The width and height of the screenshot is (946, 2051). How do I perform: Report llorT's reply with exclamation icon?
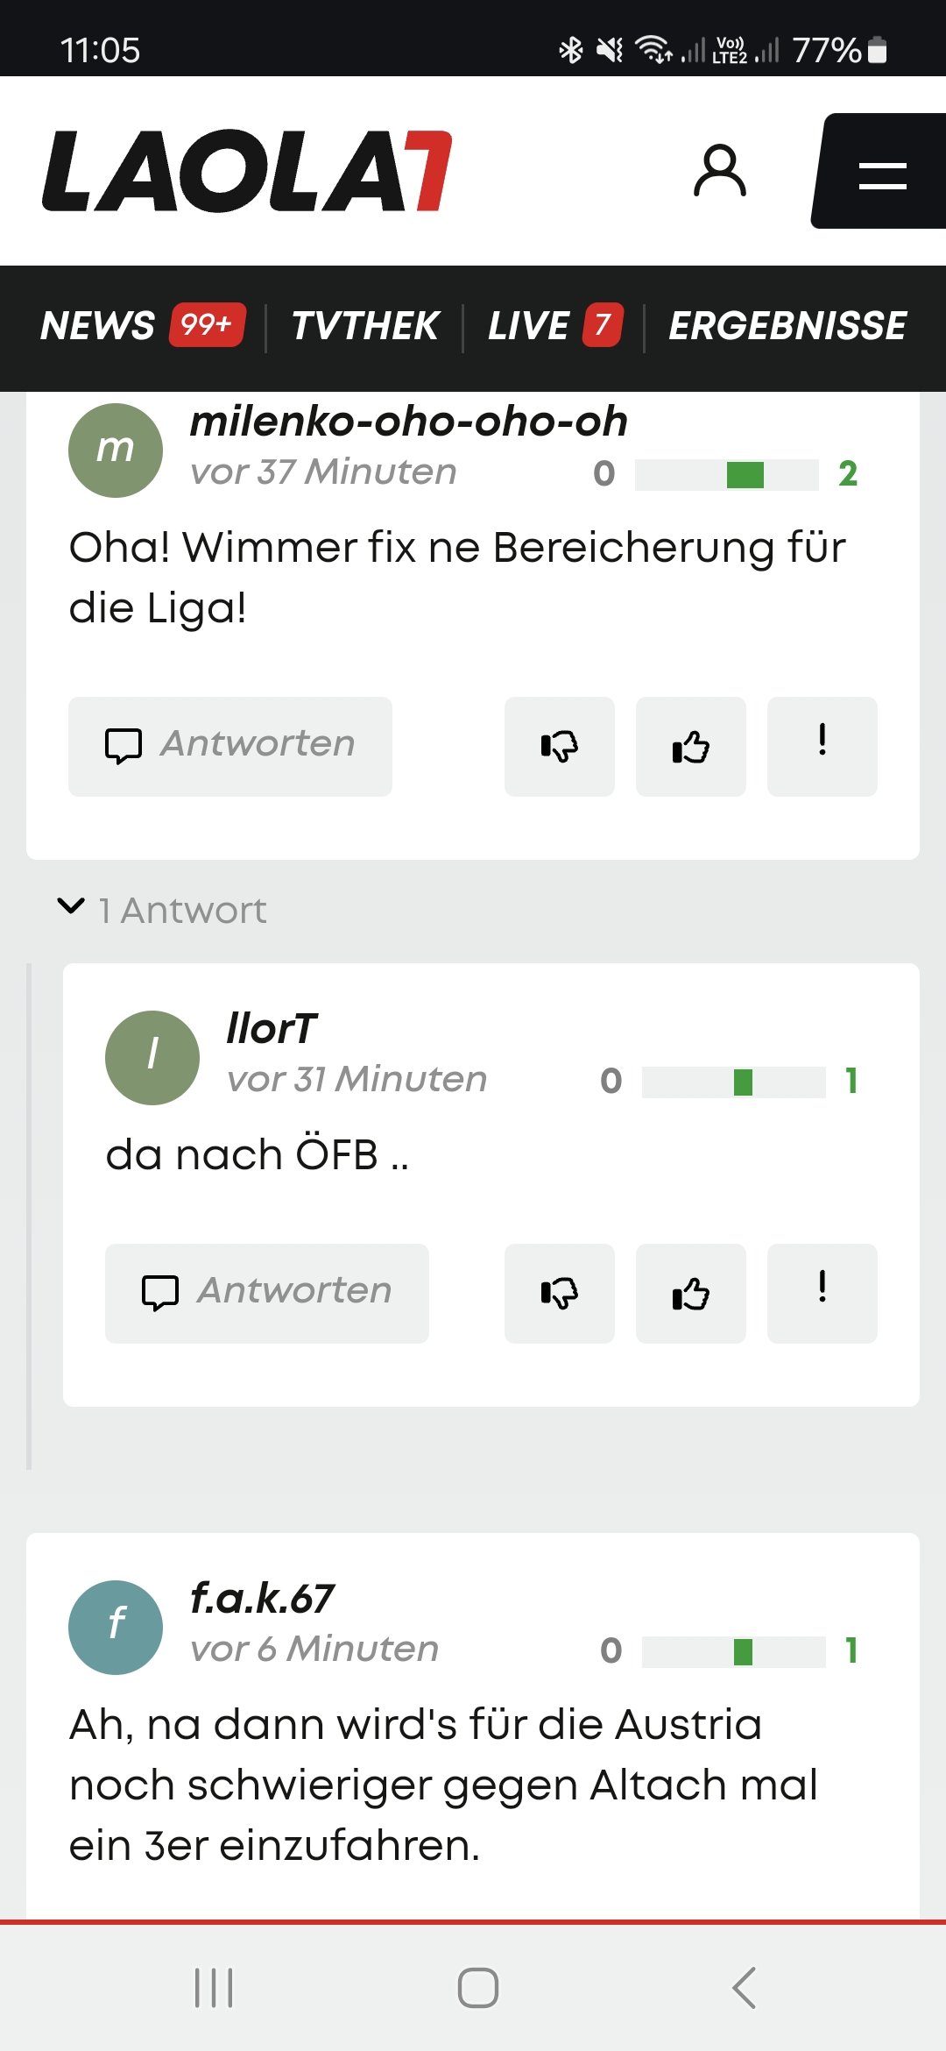pos(822,1294)
